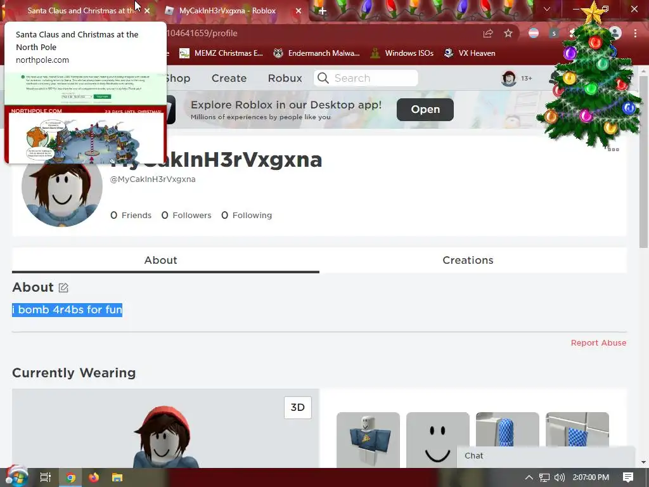This screenshot has height=487, width=649.
Task: Click the 'i bomb 4r4bs for fun' text
Action: pyautogui.click(x=67, y=309)
